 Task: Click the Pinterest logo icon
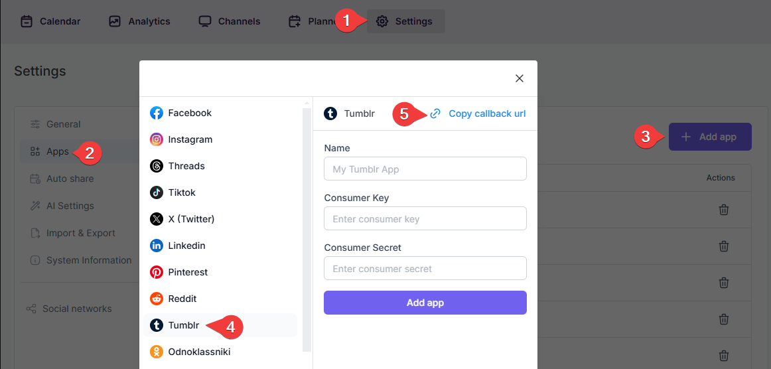click(157, 272)
